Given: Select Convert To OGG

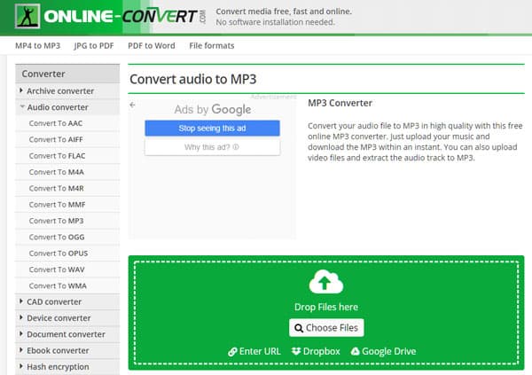Looking at the screenshot, I should tap(67, 238).
